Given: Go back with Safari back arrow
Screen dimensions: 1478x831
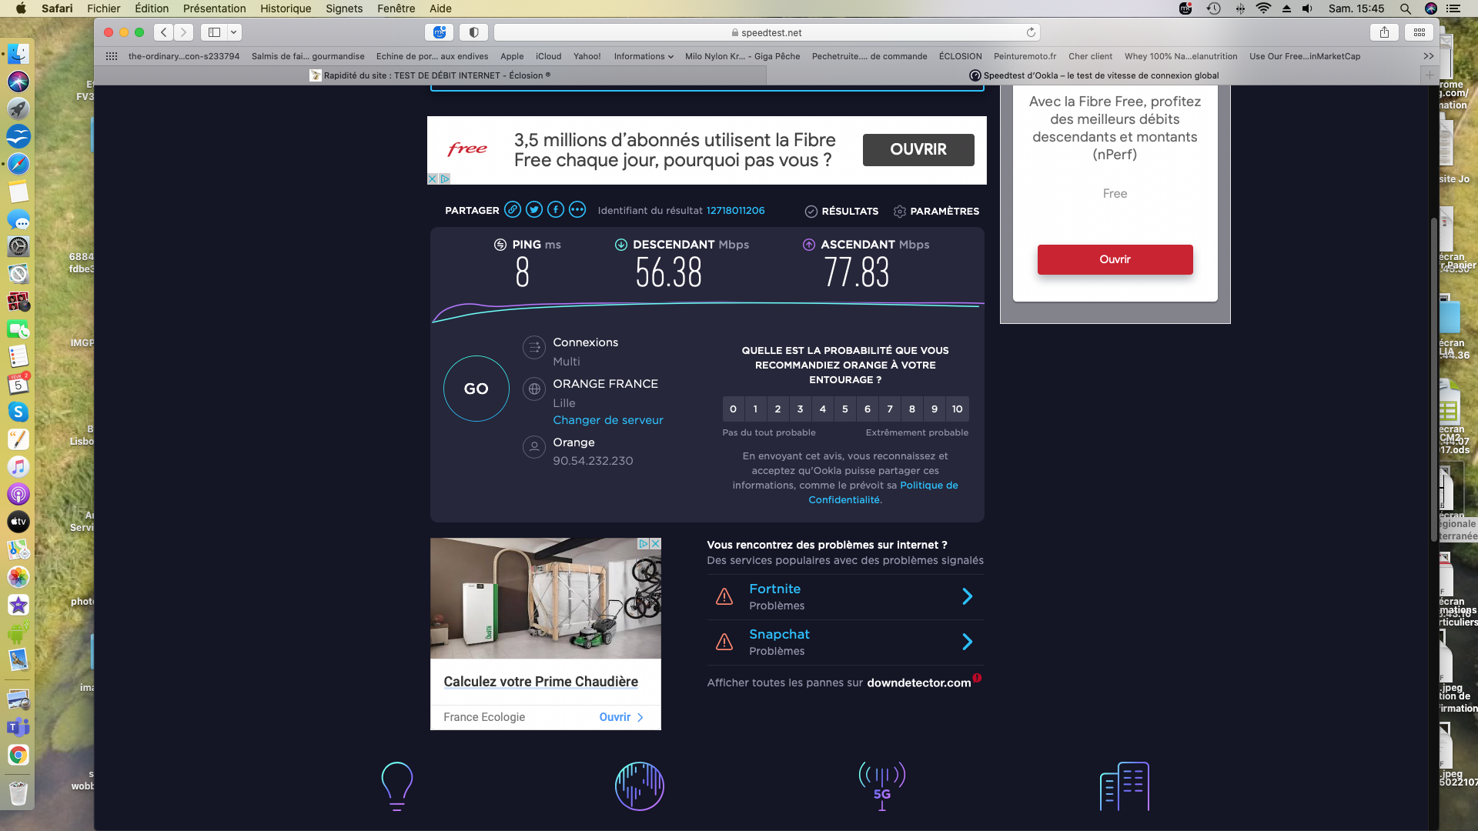Looking at the screenshot, I should (x=163, y=32).
